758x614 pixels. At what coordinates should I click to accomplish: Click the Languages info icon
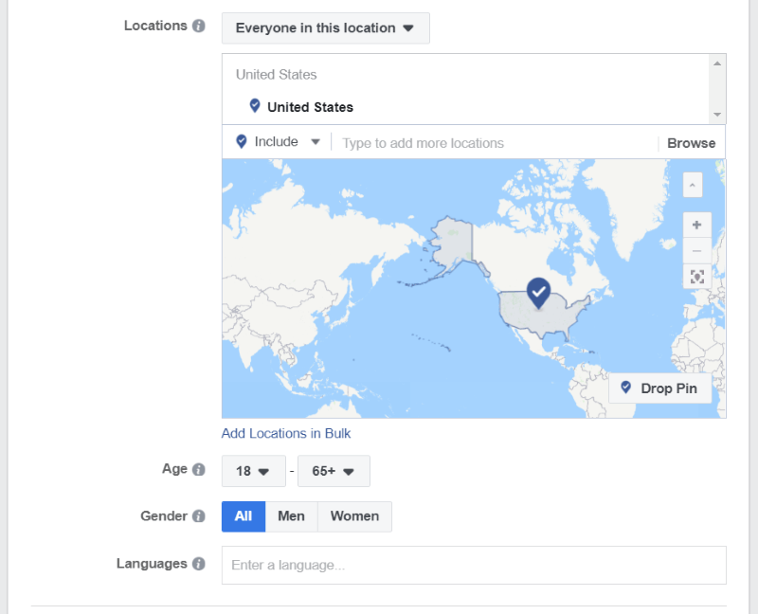[x=199, y=564]
